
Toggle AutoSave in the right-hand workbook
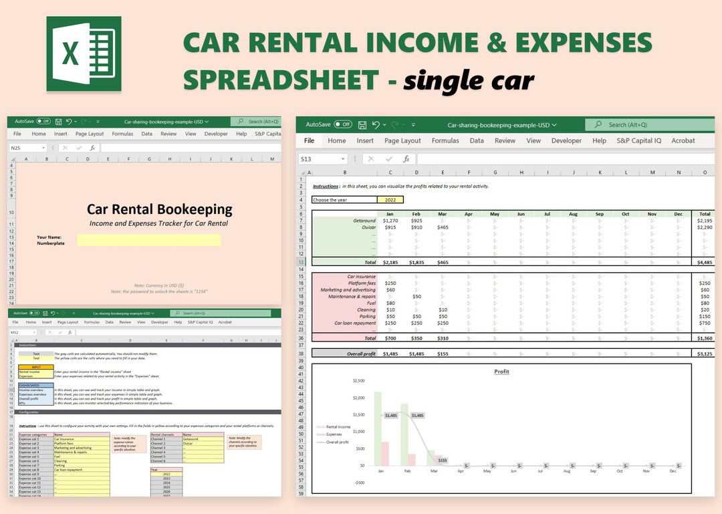(x=344, y=124)
